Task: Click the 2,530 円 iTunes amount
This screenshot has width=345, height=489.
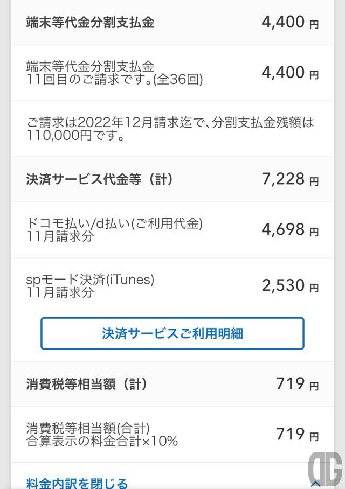Action: click(x=290, y=285)
